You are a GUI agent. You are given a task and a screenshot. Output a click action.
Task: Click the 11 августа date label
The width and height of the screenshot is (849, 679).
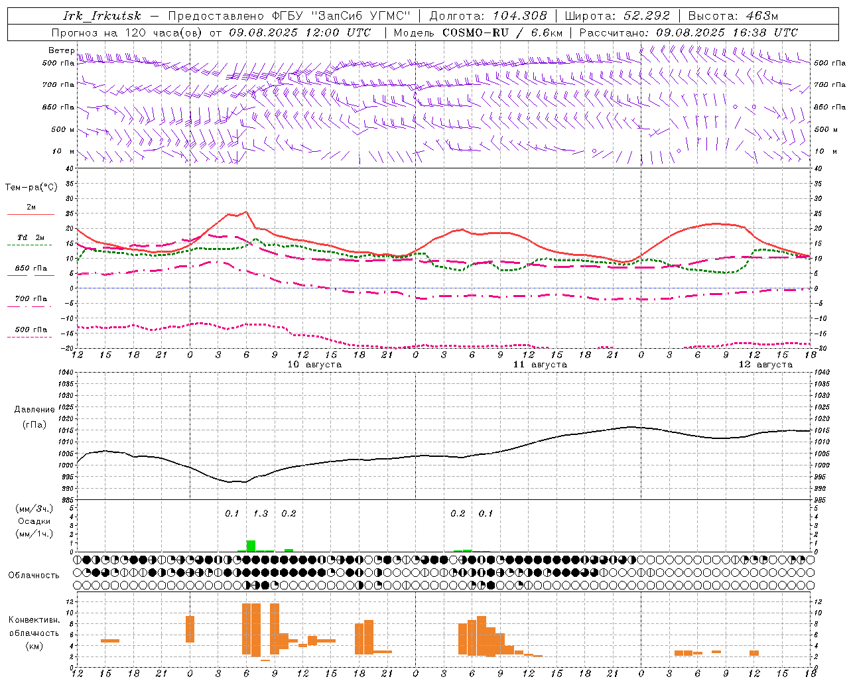[540, 365]
